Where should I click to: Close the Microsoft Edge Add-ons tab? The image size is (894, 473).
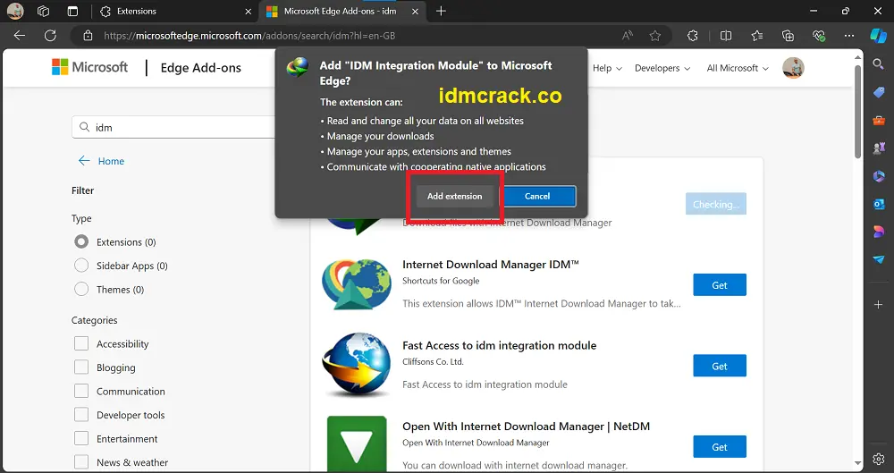pyautogui.click(x=415, y=12)
